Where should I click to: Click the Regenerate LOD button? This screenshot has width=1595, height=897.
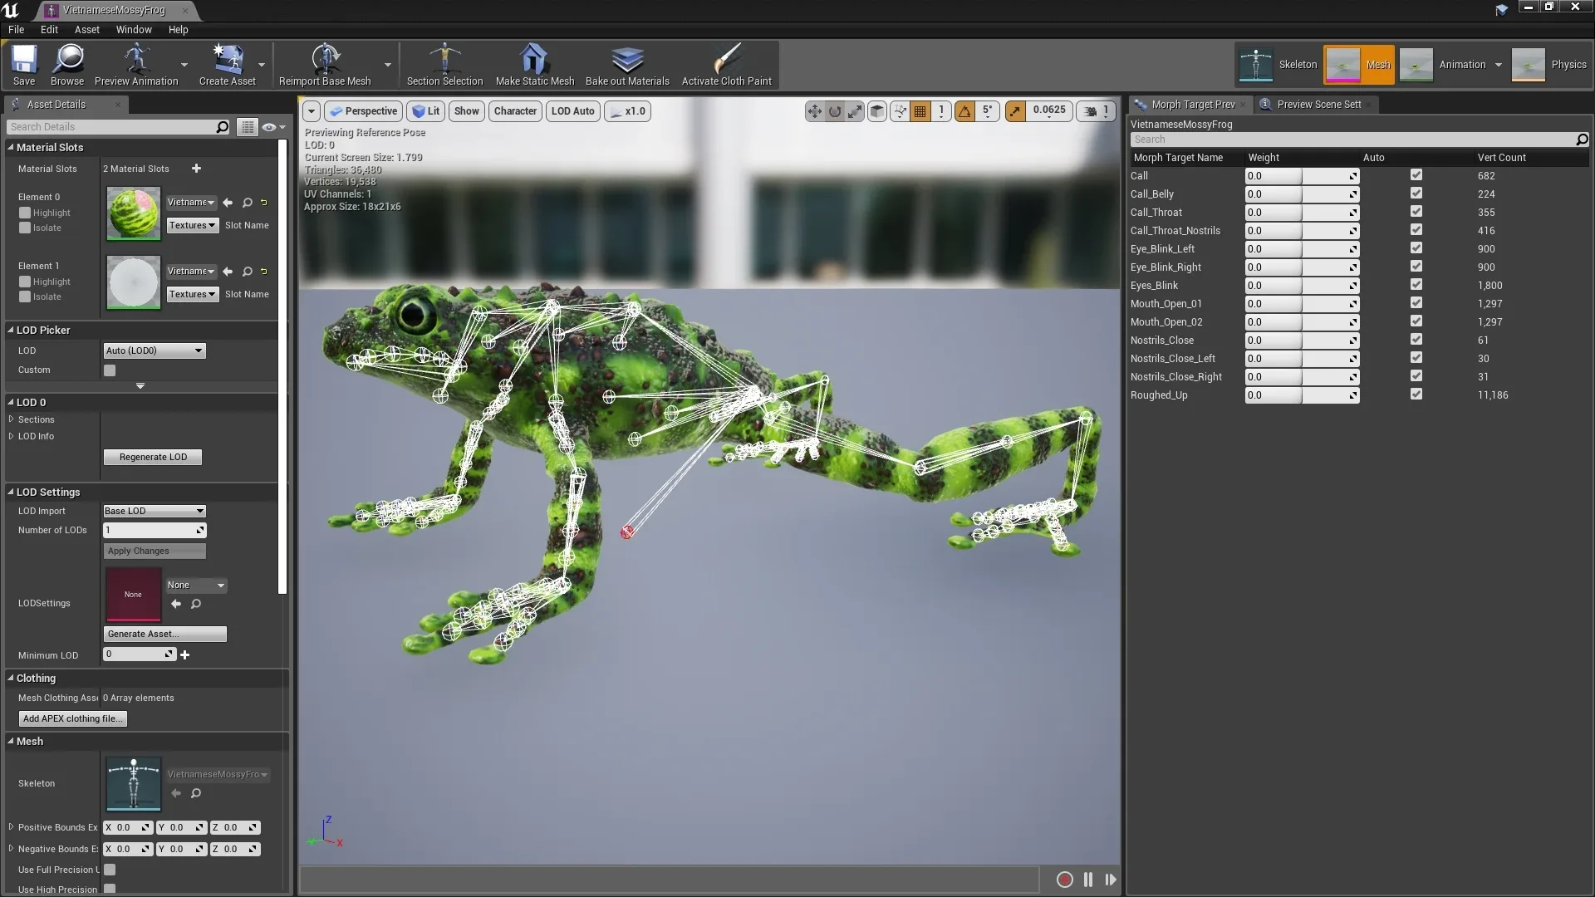click(x=152, y=457)
